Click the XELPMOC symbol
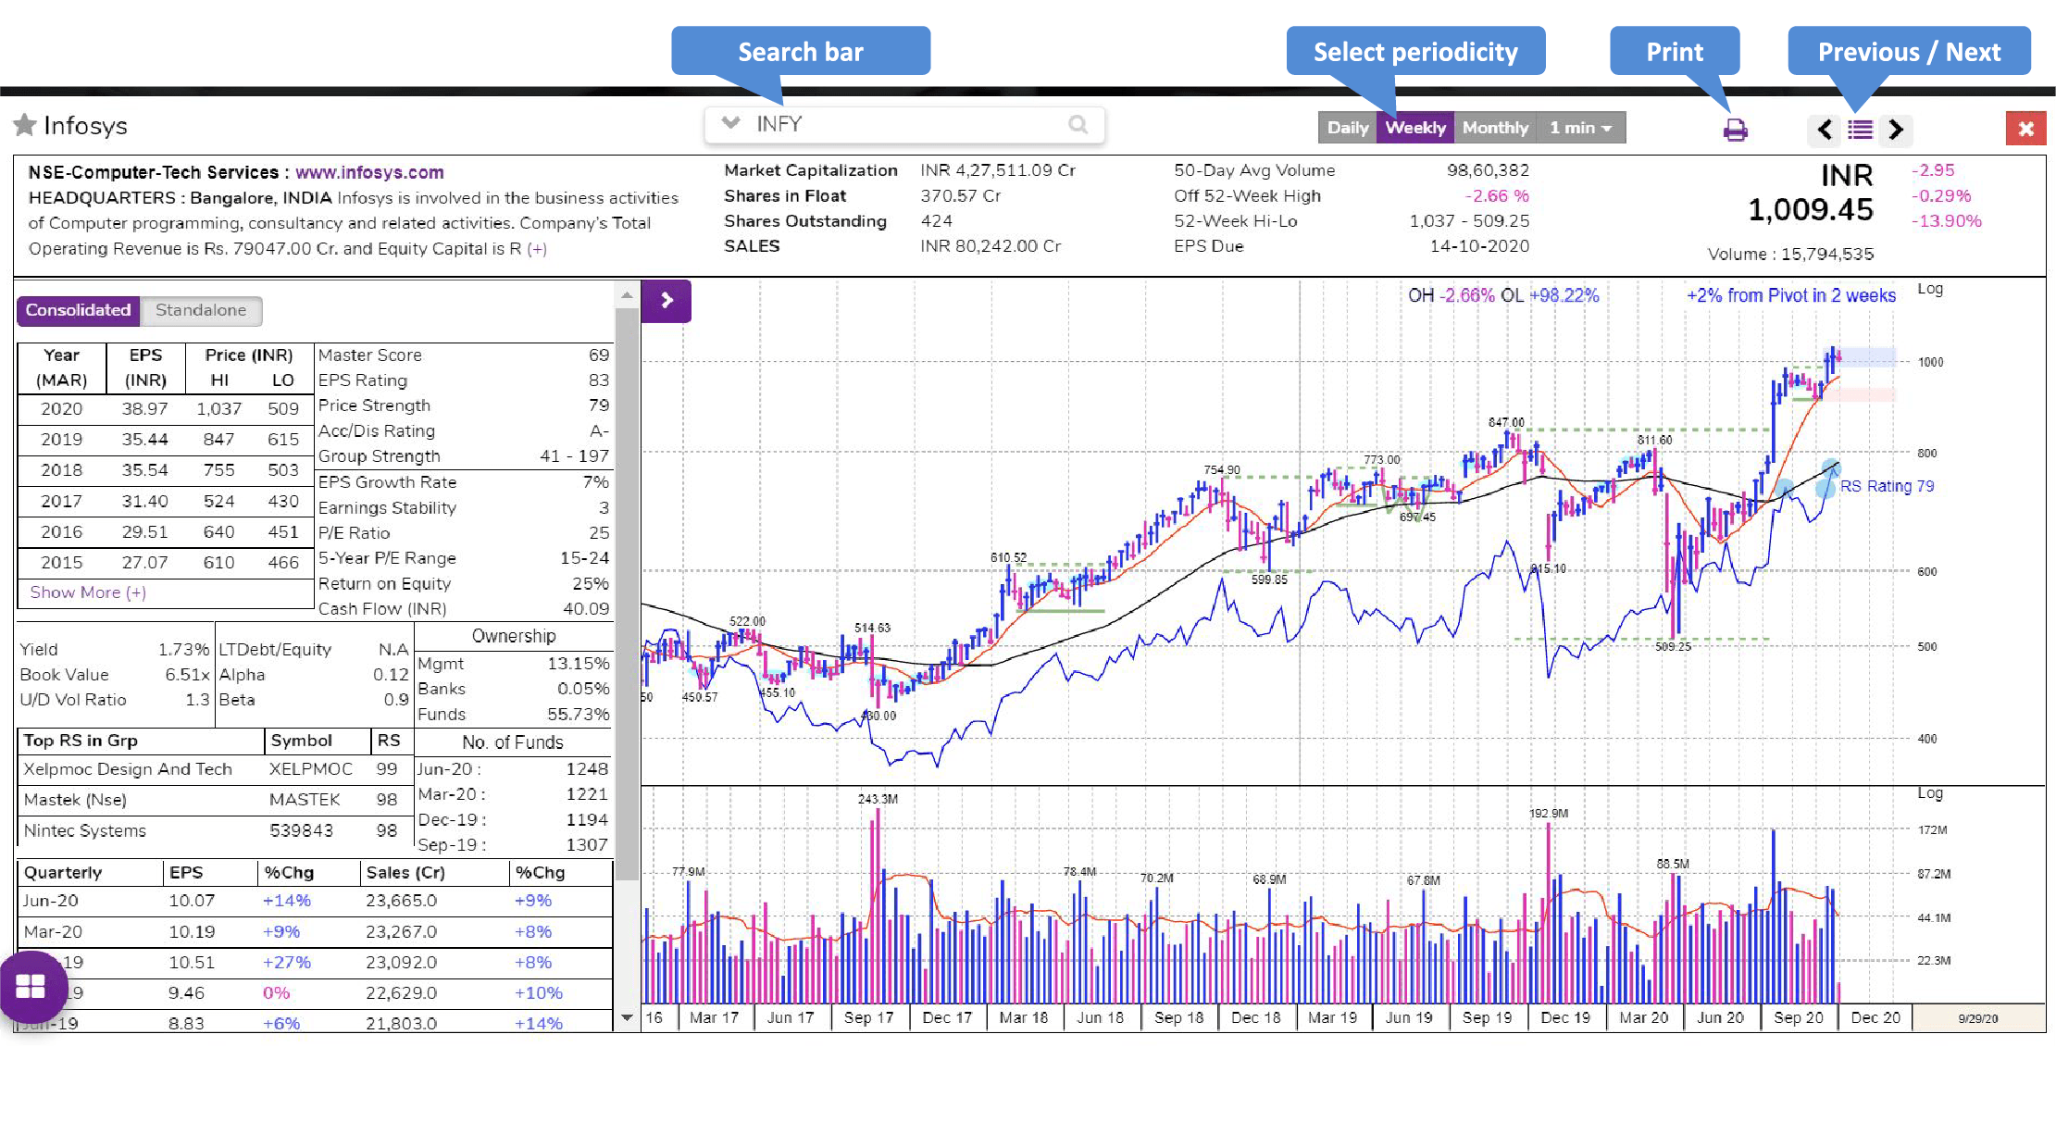This screenshot has height=1134, width=2056. click(x=310, y=769)
